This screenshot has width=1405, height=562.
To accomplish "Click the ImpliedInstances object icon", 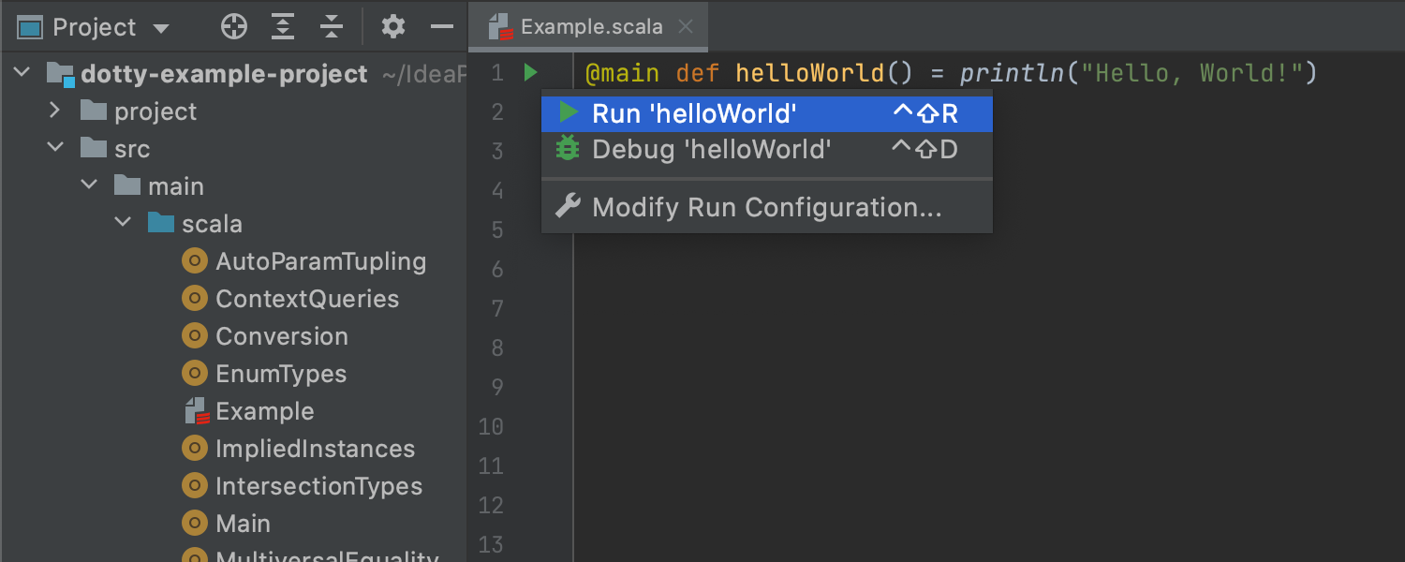I will pos(194,449).
